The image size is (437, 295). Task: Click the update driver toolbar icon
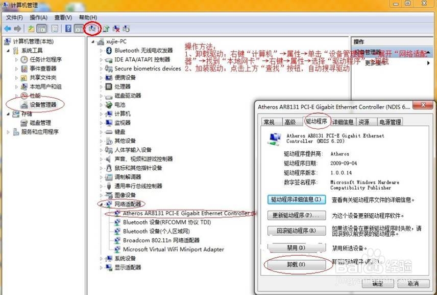(x=106, y=29)
